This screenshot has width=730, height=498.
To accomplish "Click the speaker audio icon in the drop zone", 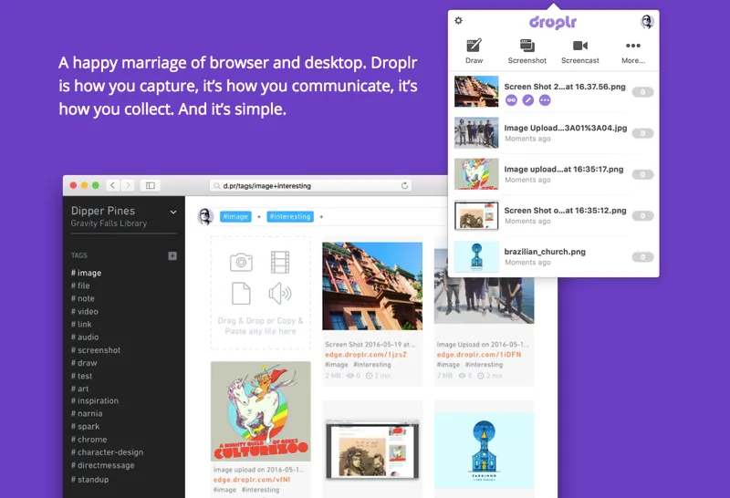I will [280, 294].
